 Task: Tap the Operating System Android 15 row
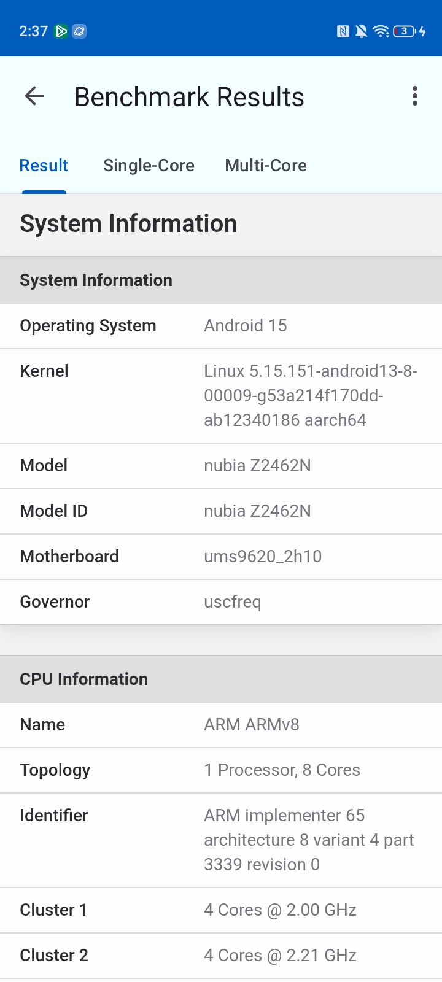coord(221,326)
